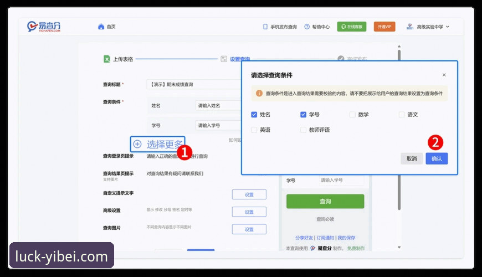
Task: Click the 请输入姓名 field
Action: click(x=218, y=105)
